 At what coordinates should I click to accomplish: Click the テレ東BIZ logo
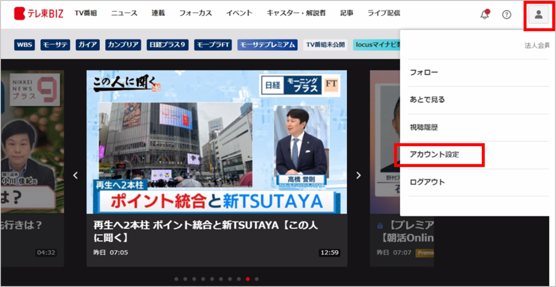pyautogui.click(x=39, y=14)
